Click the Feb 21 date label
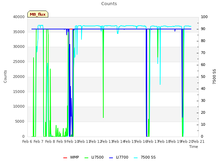This screenshot has width=219, height=164. pyautogui.click(x=198, y=141)
